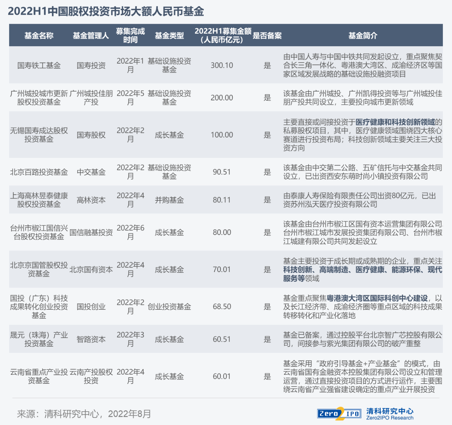Viewport: 452px width, 425px height.
Task: Select 北京京国管股权投资基金 fund name
Action: pyautogui.click(x=39, y=269)
